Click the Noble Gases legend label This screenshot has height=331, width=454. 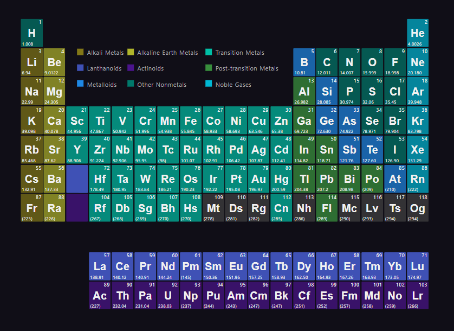point(234,85)
